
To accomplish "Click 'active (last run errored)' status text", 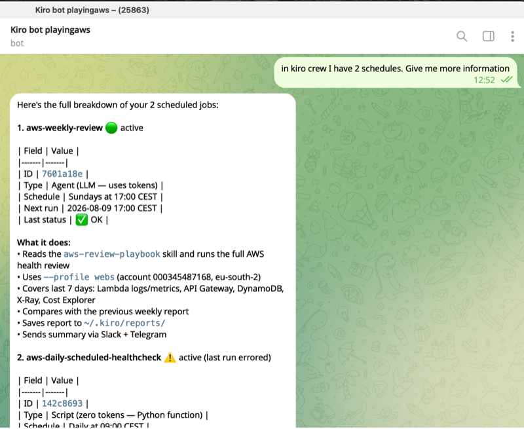I will (x=225, y=358).
